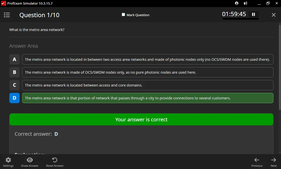This screenshot has width=281, height=169.
Task: Select answer letter C
Action: 15,85
